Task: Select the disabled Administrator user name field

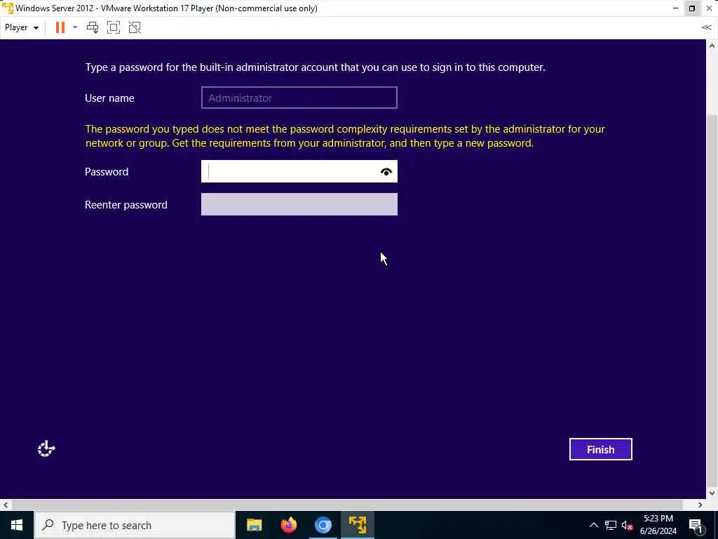Action: [299, 98]
